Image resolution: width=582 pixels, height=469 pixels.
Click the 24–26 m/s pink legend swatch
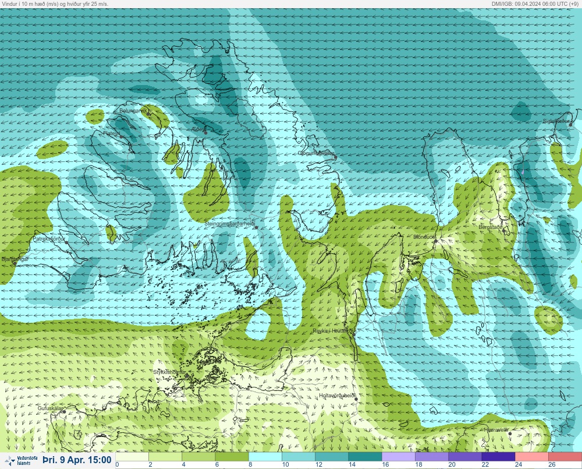pyautogui.click(x=532, y=456)
